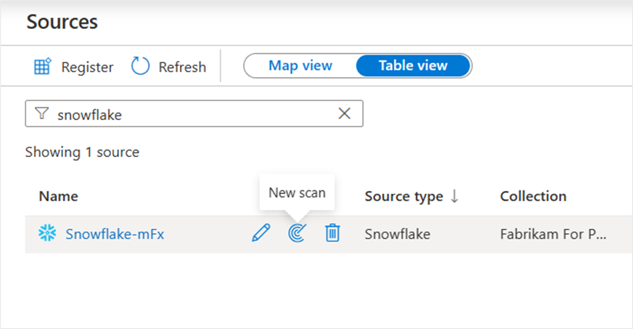Sort by the Collection column header
This screenshot has width=633, height=329.
click(x=533, y=196)
